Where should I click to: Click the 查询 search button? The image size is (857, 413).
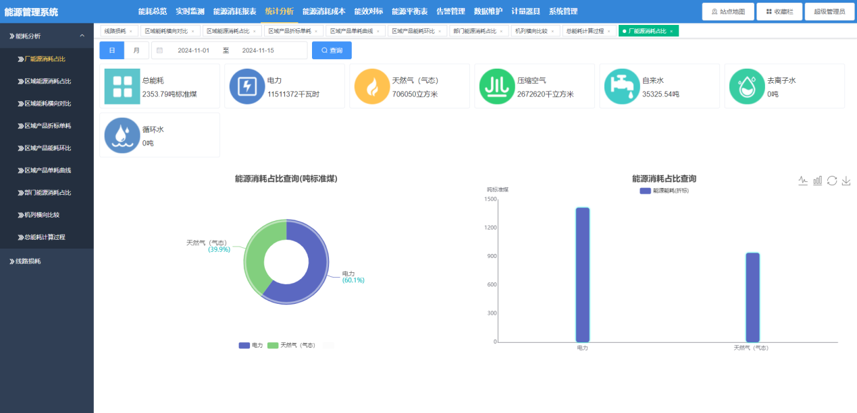tap(331, 50)
